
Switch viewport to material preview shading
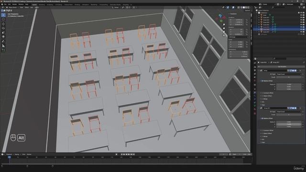coord(246,8)
